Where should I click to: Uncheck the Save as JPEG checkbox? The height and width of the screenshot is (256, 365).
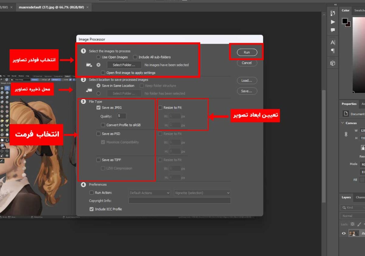[98, 107]
